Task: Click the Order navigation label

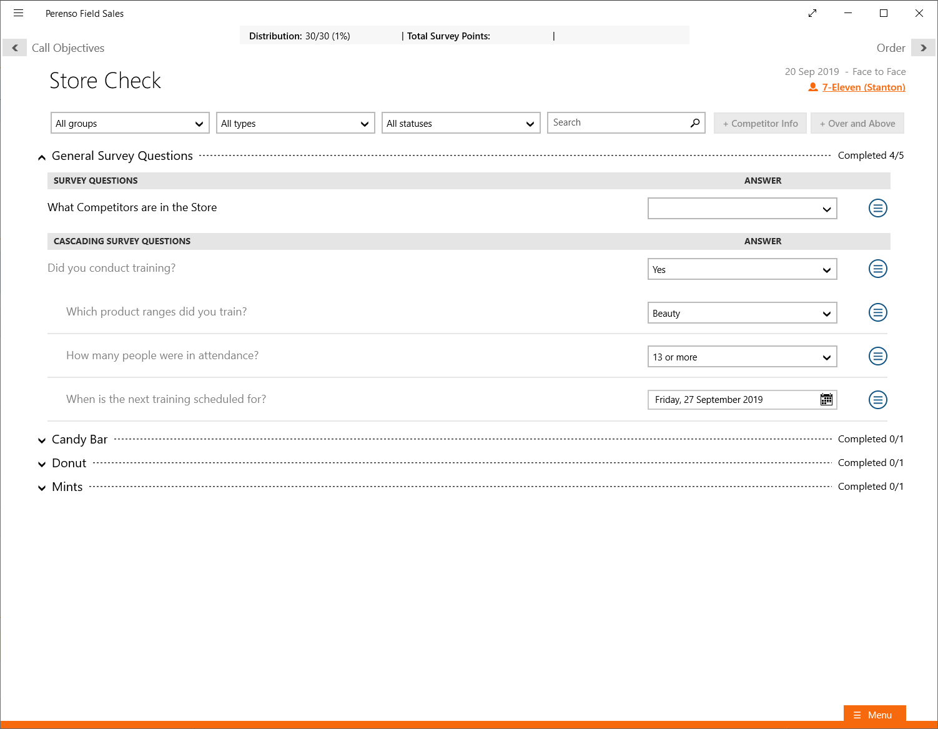Action: (891, 48)
